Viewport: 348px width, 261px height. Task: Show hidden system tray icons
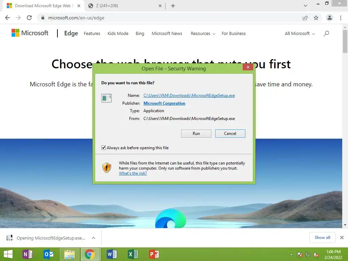[291, 255]
